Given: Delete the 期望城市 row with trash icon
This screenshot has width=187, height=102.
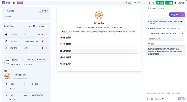Looking at the screenshot, I should pyautogui.click(x=43, y=48).
